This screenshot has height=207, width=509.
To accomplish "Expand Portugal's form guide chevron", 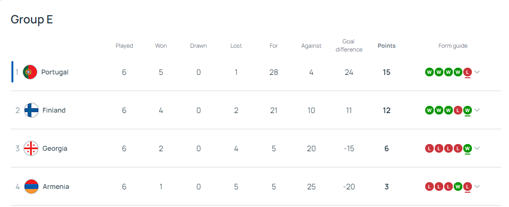I will [477, 72].
